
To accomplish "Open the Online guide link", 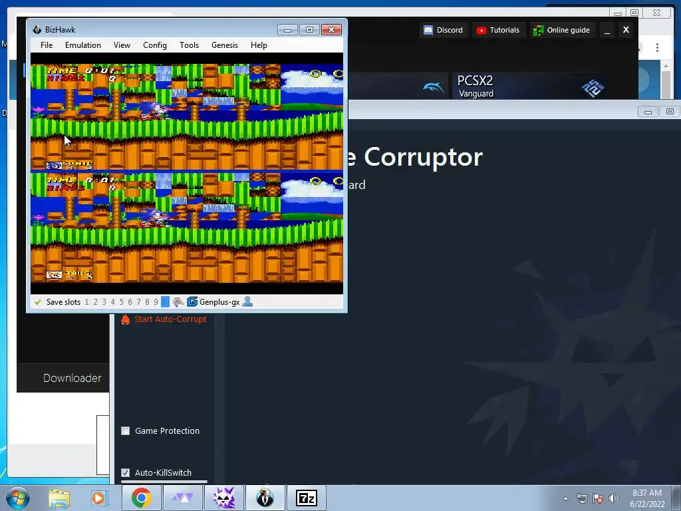I will click(562, 30).
